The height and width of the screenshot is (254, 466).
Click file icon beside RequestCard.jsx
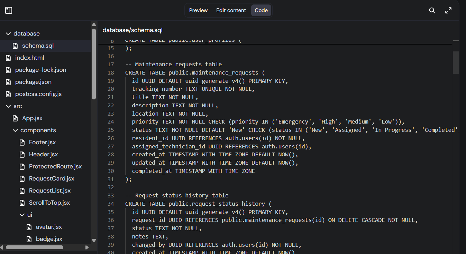click(x=22, y=178)
